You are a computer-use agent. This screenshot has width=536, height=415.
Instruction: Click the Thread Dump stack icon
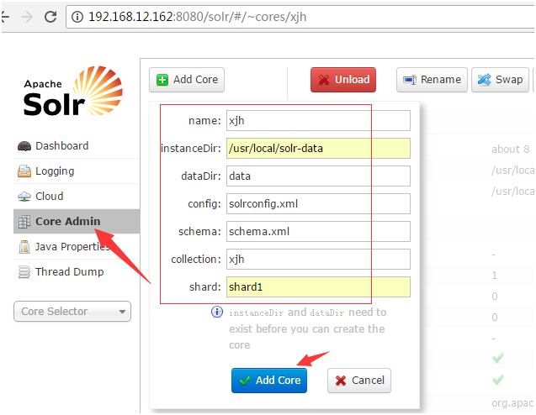24,272
